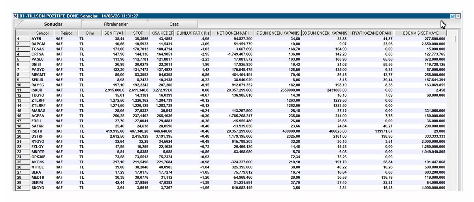The width and height of the screenshot is (474, 202).
Task: Select the MNDTR symbol cell
Action: 42,151
